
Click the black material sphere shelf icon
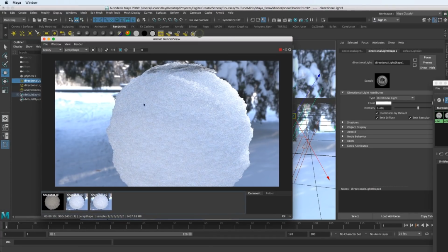coord(145,34)
